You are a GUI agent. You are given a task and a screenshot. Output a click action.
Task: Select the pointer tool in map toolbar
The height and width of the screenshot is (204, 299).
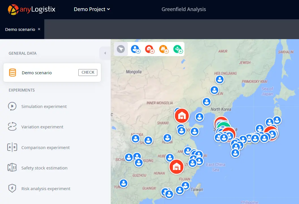[121, 49]
